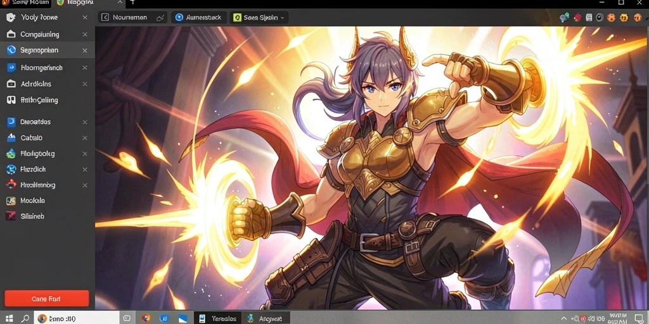This screenshot has height=324, width=649.
Task: Click the globe icon beside "Frezdich"
Action: click(x=11, y=170)
